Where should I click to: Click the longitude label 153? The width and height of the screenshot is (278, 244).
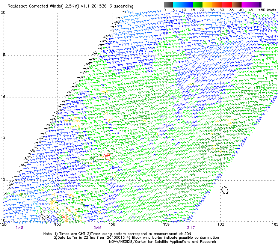point(57,224)
